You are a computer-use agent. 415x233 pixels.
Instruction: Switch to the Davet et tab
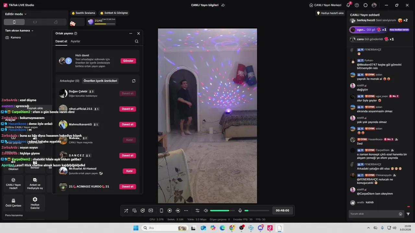61,41
